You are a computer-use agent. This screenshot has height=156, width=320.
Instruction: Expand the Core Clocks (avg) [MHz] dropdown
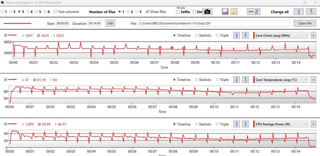tap(281, 35)
